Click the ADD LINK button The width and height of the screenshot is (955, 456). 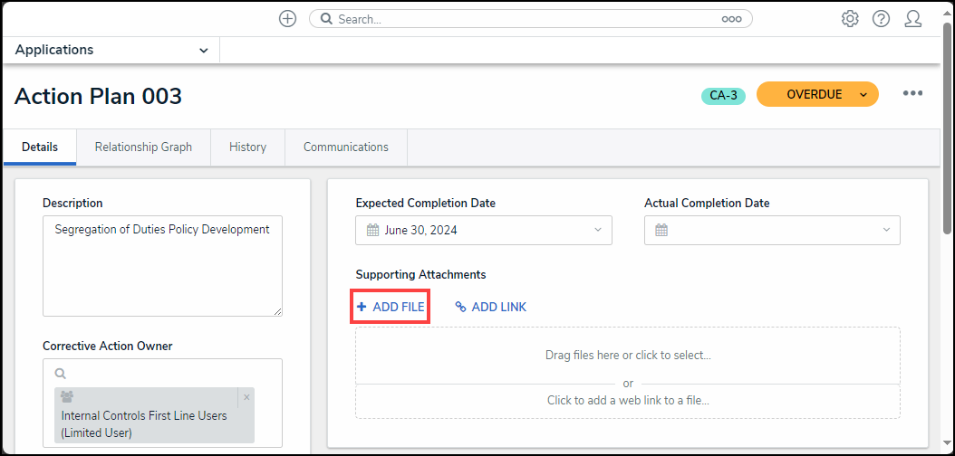(490, 308)
